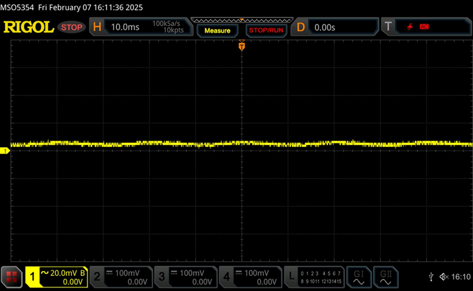Open the trigger T settings panel

tap(426, 27)
